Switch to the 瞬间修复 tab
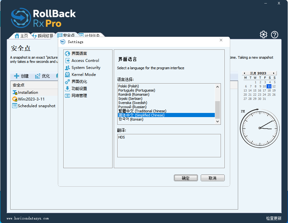The image size is (288, 223). 43,36
